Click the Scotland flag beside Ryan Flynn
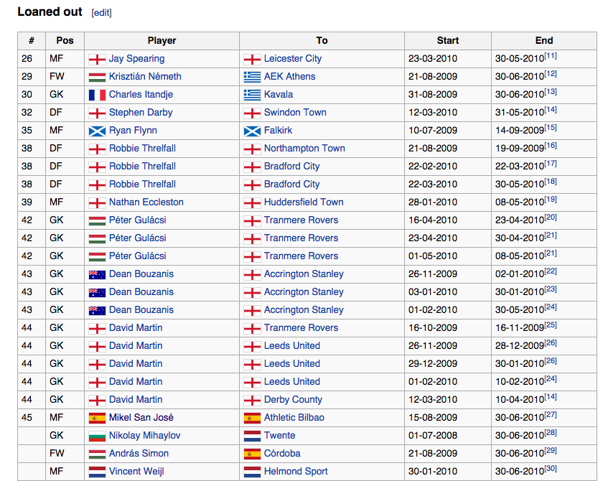Viewport: 598px width, 481px height. 97,131
